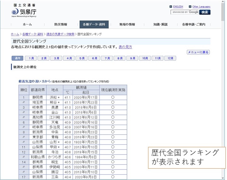Select the 10月 tab
Viewport: 227px width, 180px height.
click(145, 58)
